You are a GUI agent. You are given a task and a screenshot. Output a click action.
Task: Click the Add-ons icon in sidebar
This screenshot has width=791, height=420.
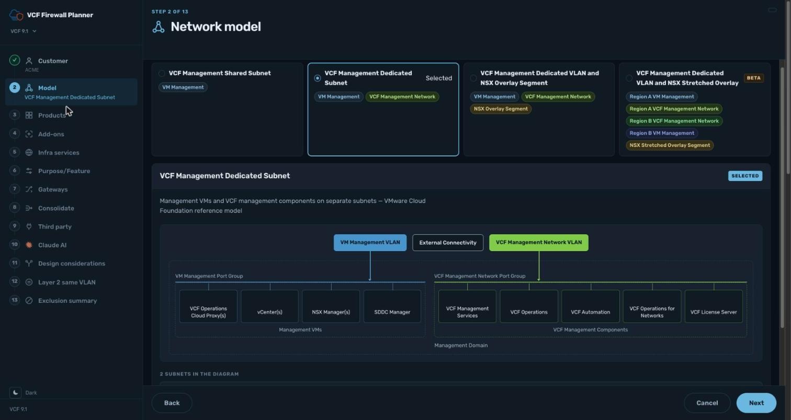29,134
